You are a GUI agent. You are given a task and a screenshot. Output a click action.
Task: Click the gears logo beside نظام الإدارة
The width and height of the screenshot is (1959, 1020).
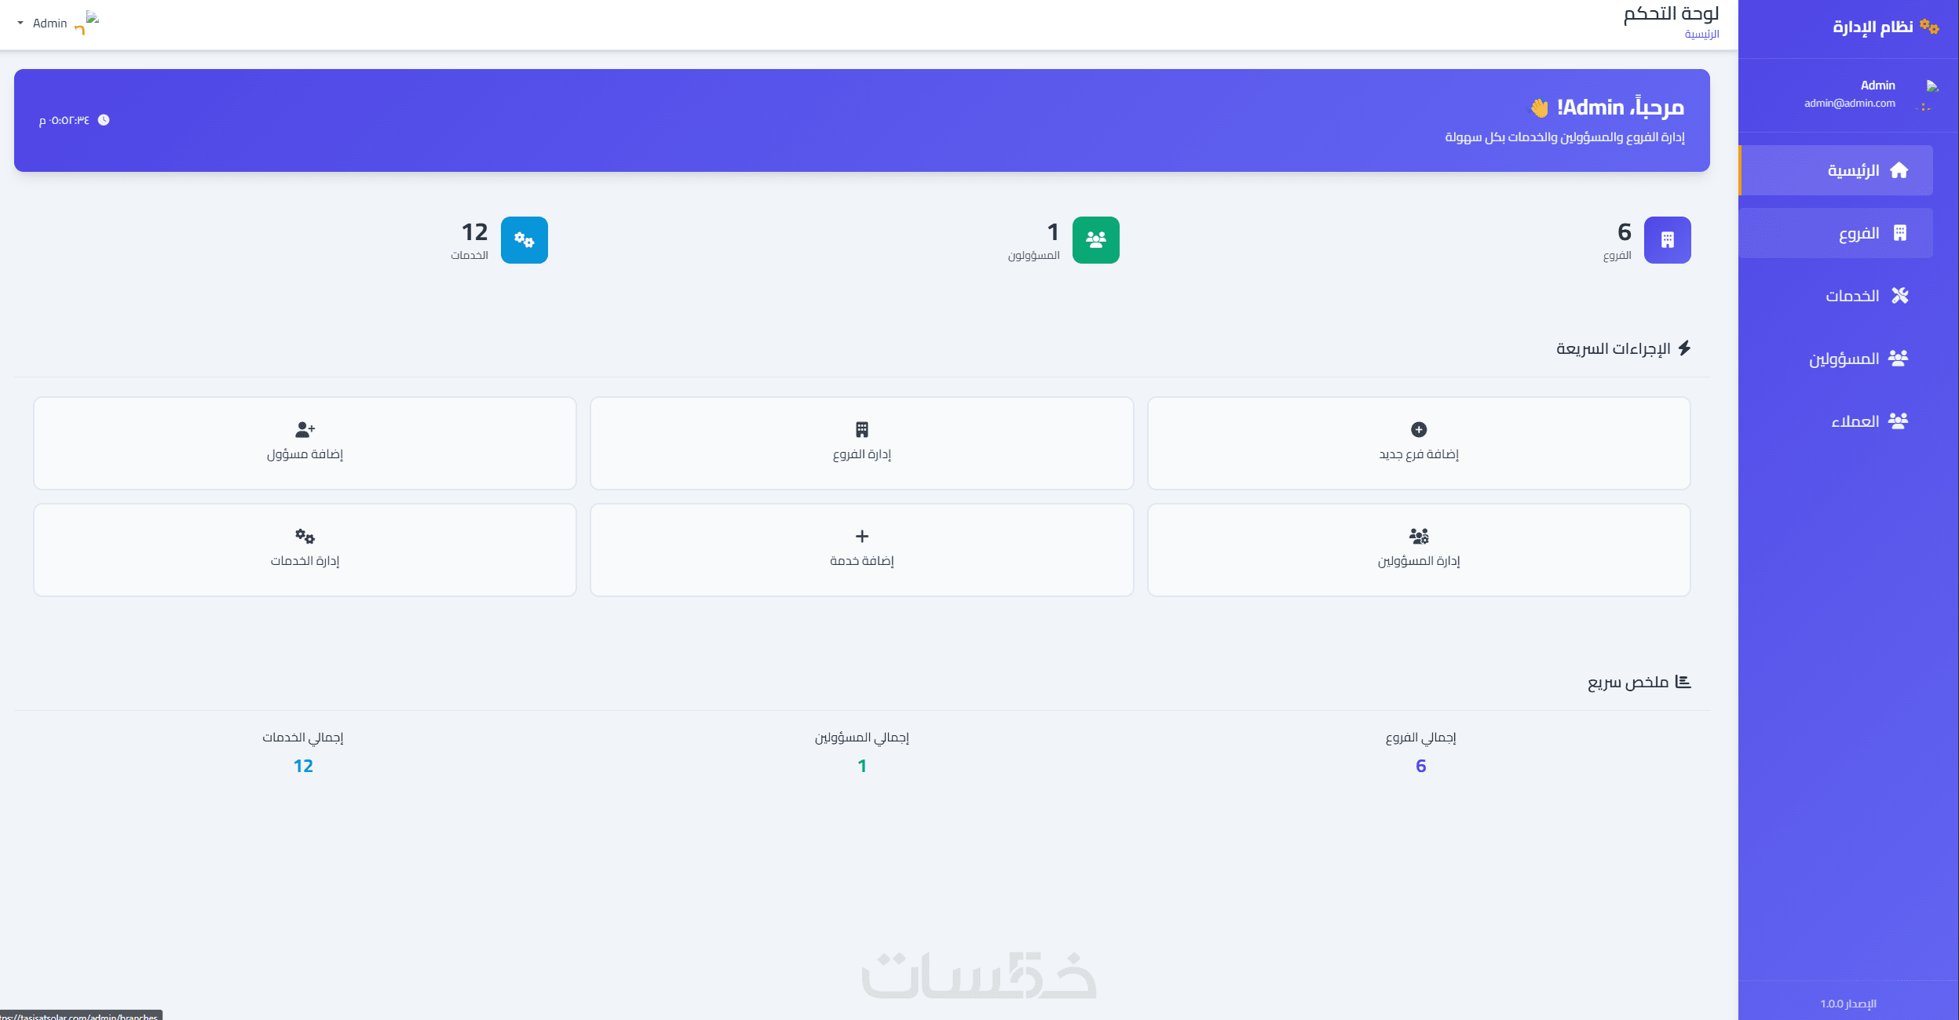(x=1929, y=27)
